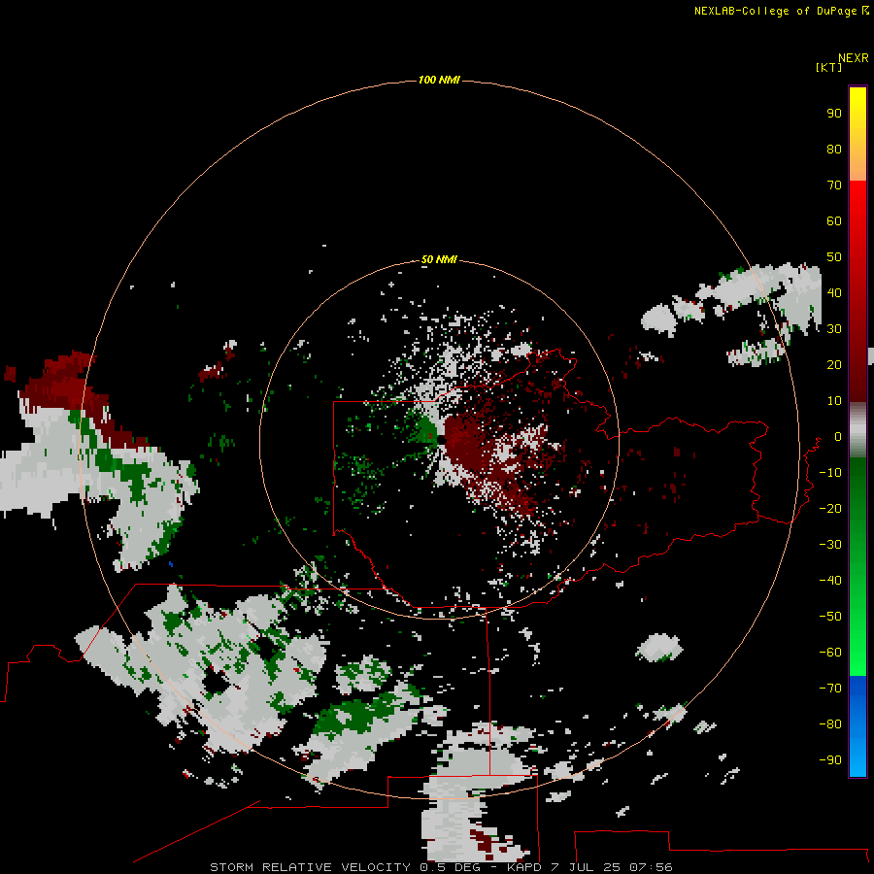Click the gray zero-velocity segment of color bar

[x=857, y=430]
